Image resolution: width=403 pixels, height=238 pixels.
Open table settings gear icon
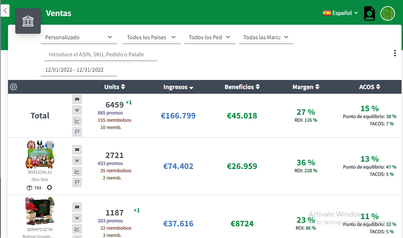click(x=13, y=87)
